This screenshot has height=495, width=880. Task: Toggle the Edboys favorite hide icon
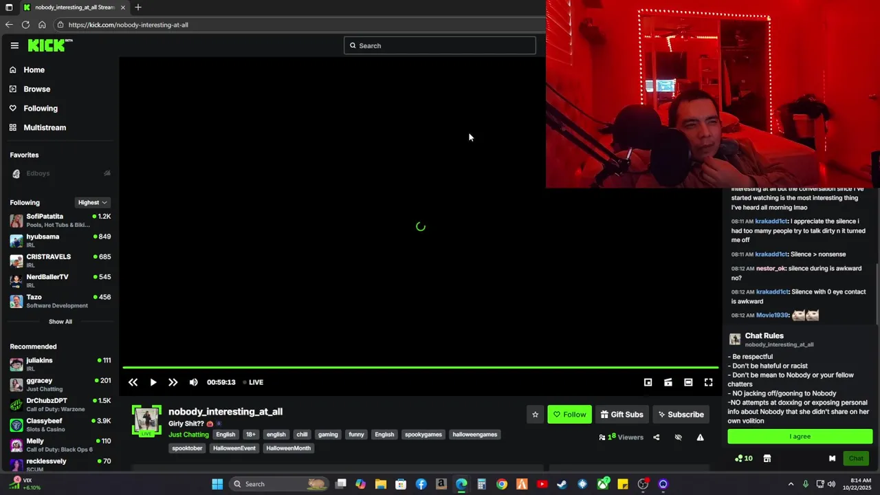(x=107, y=173)
